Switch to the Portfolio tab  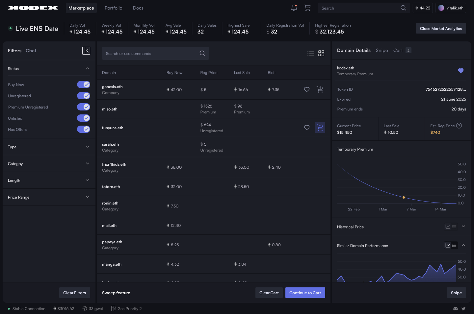coord(113,8)
